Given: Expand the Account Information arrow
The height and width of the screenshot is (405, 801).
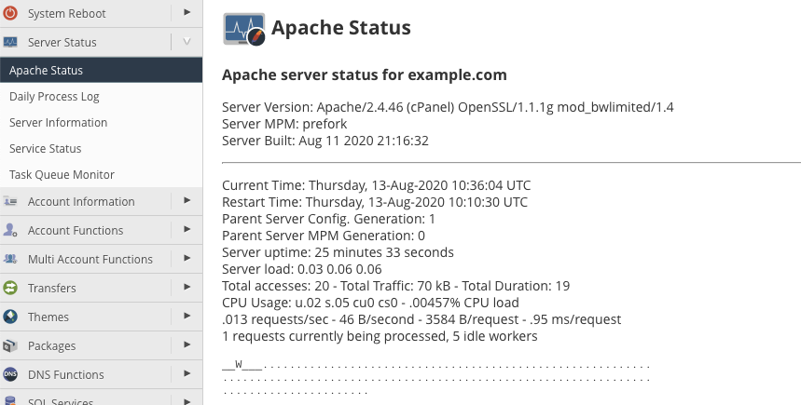Looking at the screenshot, I should tap(186, 201).
